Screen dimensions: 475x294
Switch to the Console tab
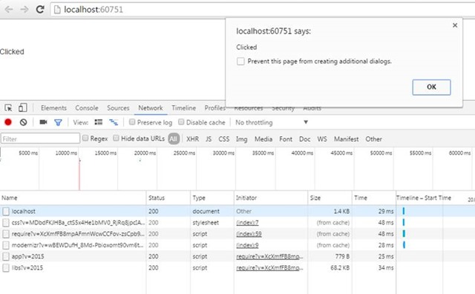87,108
